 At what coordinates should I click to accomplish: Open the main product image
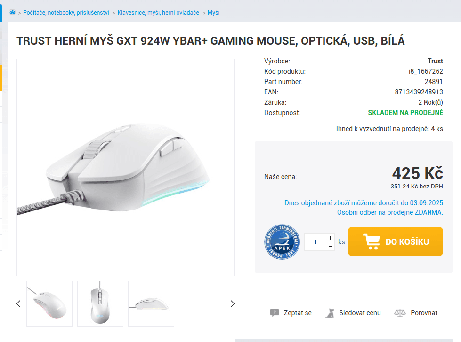point(125,167)
